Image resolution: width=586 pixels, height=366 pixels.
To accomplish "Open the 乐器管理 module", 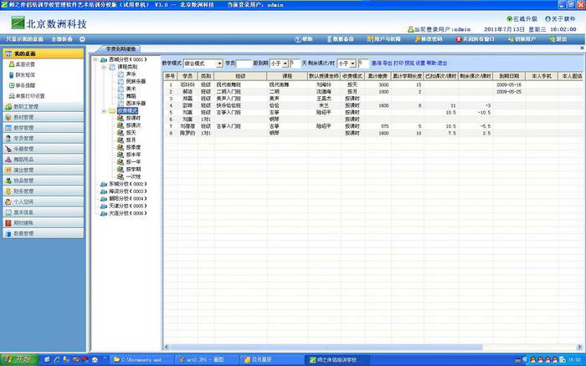I will point(44,149).
